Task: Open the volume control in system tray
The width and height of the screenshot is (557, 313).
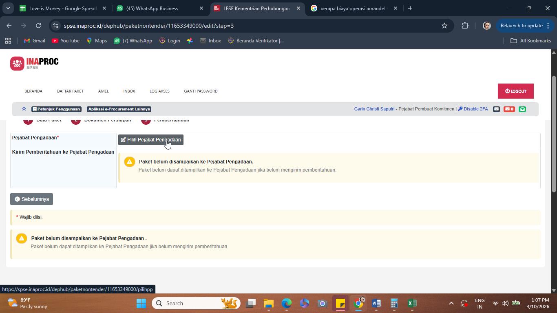Action: 505,303
